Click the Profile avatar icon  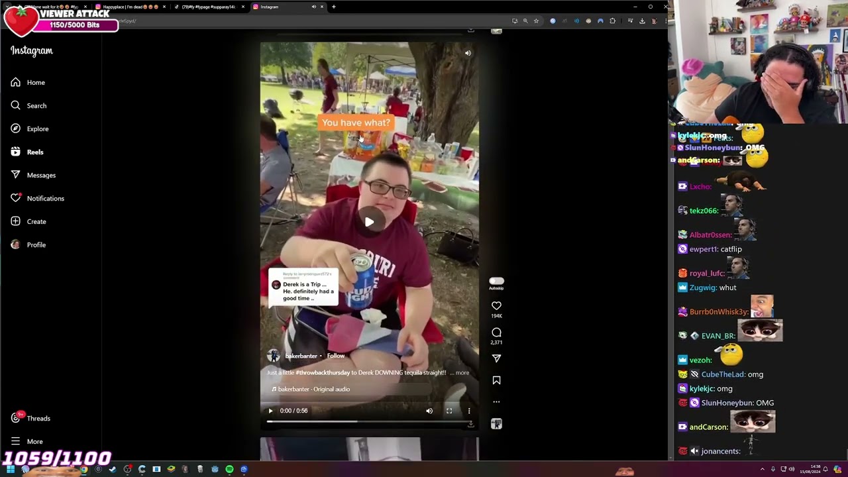pos(15,244)
